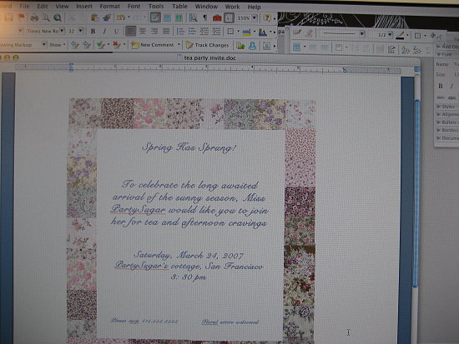Open the Insert menu
This screenshot has width=459, height=344.
[84, 6]
